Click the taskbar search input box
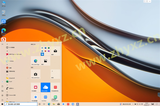The height and width of the screenshot is (106, 160). click(21, 104)
